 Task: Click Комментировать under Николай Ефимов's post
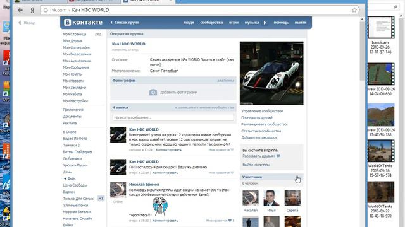tap(165, 221)
